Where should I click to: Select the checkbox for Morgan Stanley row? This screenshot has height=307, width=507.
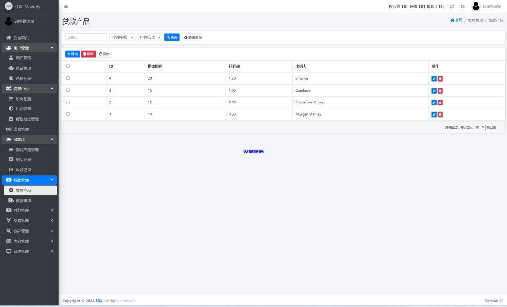click(68, 114)
